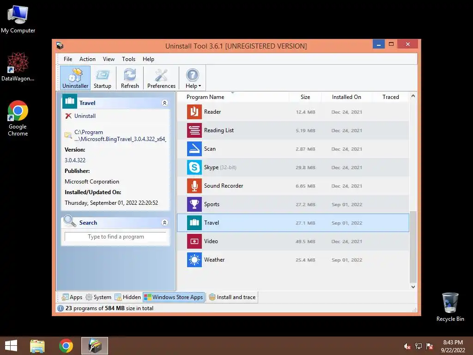
Task: Sort by Size column header
Action: [305, 97]
